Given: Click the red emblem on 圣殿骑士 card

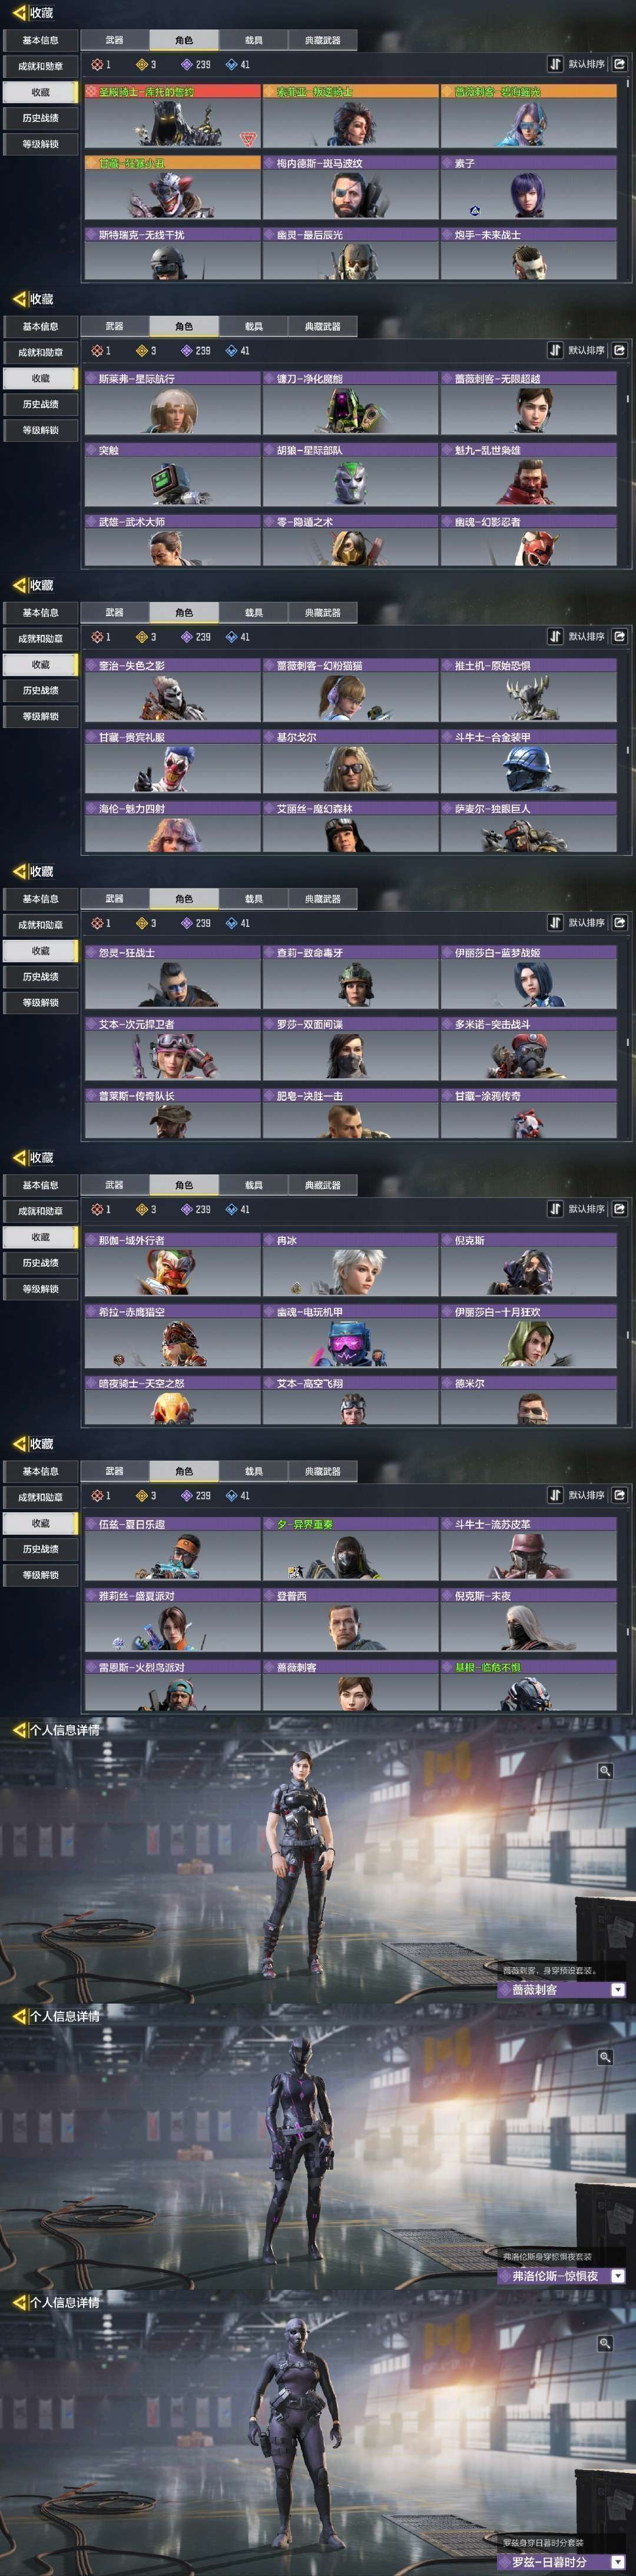Looking at the screenshot, I should click(248, 138).
